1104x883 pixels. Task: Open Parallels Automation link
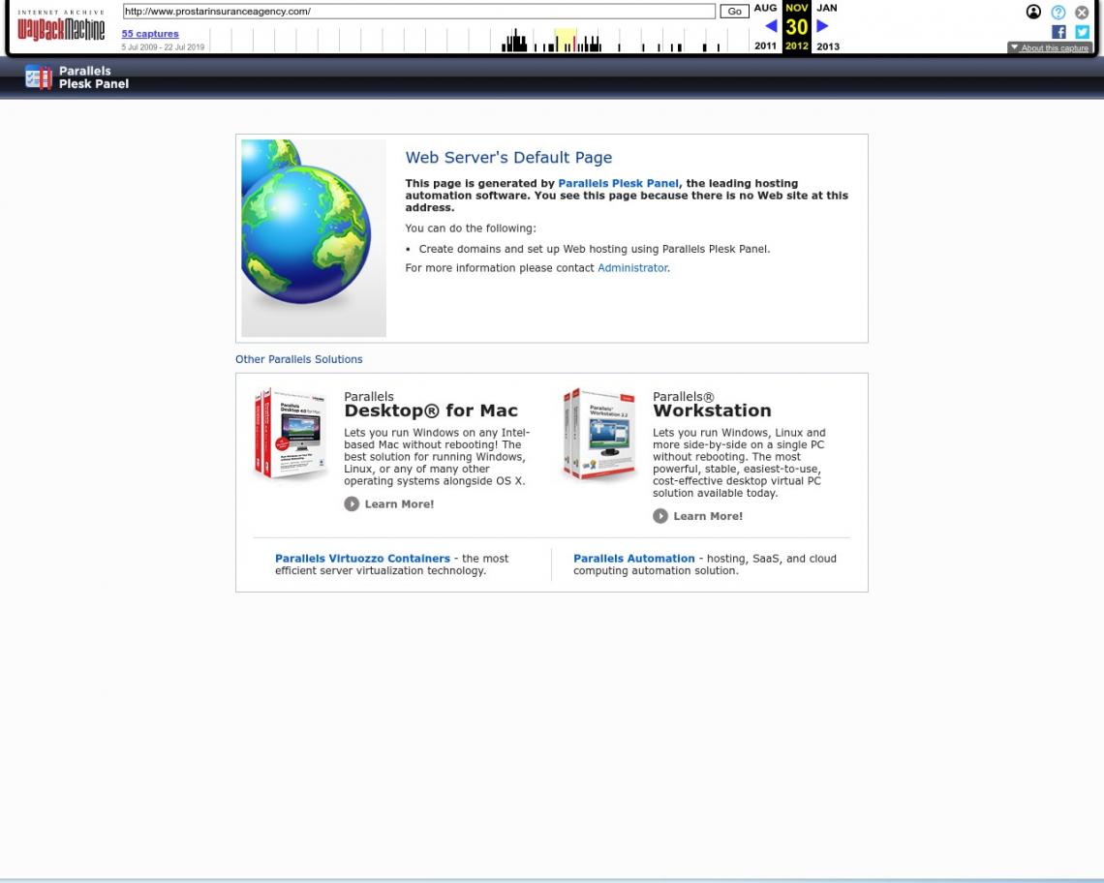(633, 559)
